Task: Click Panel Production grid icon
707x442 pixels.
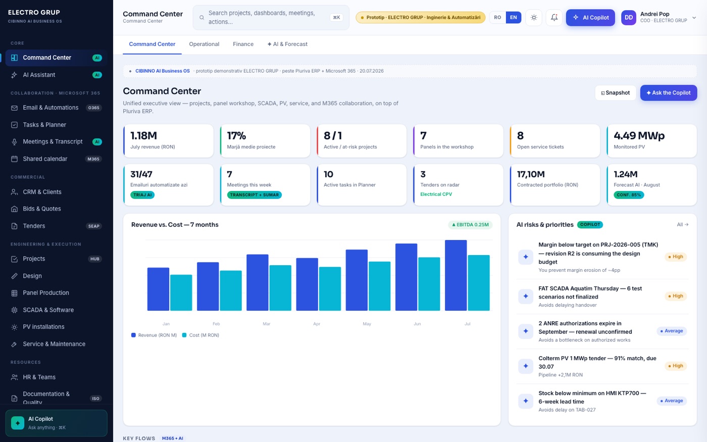Action: (15, 293)
